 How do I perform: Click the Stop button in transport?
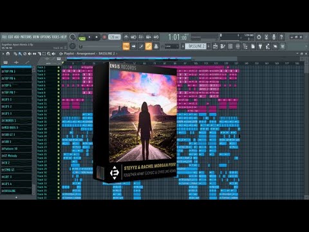(x=97, y=37)
